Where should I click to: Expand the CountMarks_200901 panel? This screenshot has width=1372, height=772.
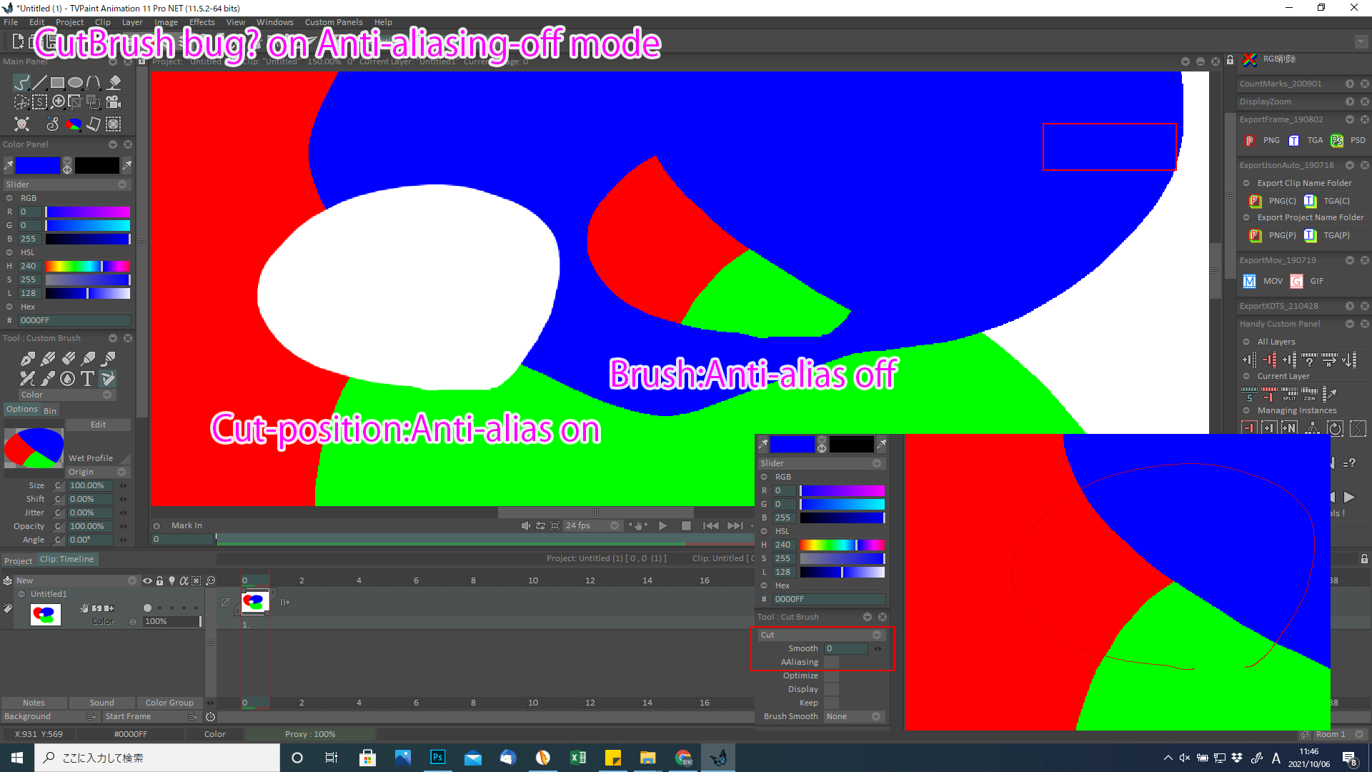pyautogui.click(x=1349, y=84)
